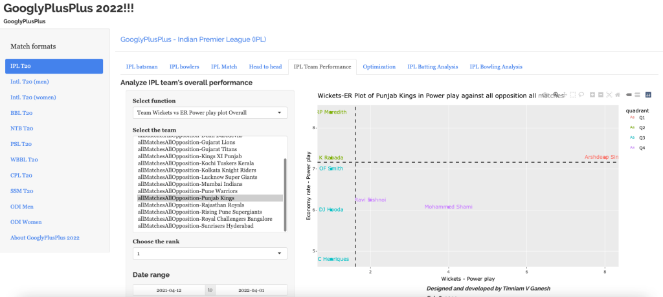
Task: Expand the Choose the rank dropdown
Action: click(210, 254)
